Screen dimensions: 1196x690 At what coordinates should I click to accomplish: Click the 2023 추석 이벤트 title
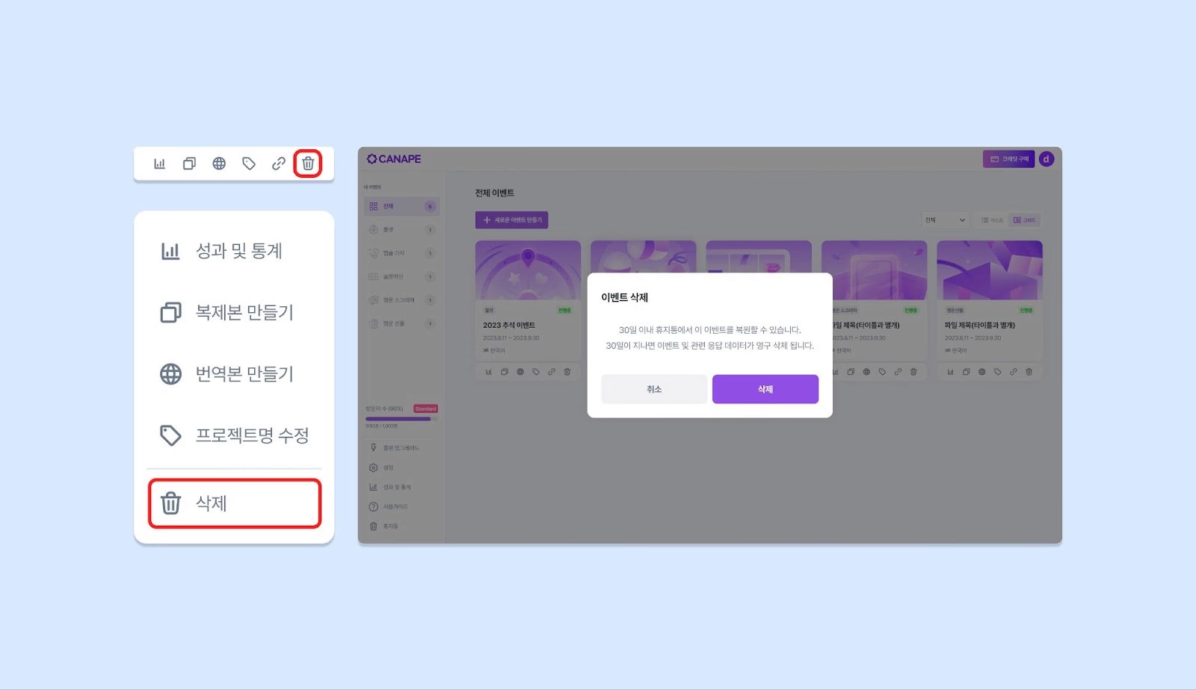509,326
